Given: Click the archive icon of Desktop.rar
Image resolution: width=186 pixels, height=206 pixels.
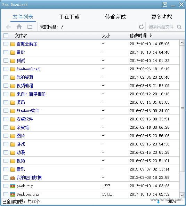Looking at the screenshot, I should point(13,194).
